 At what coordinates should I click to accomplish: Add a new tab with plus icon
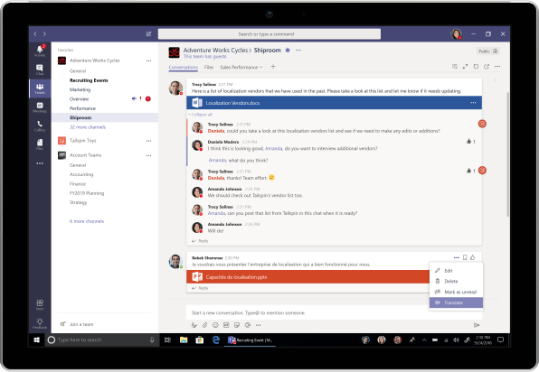coord(273,67)
